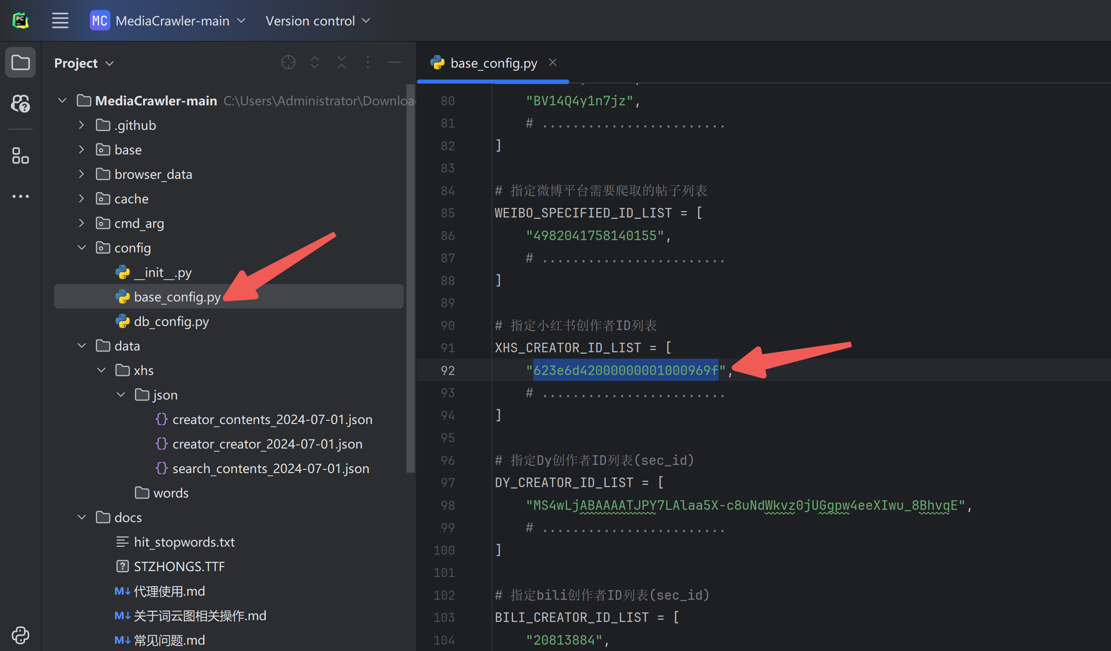Click the selected XHS creator ID string
This screenshot has width=1111, height=651.
[625, 370]
